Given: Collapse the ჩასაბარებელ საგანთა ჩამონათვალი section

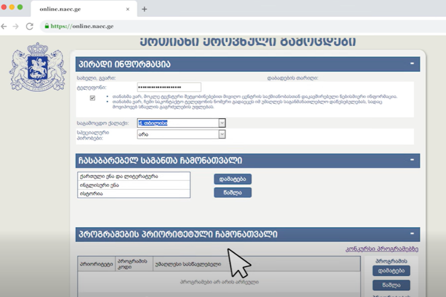Looking at the screenshot, I should click(x=412, y=161).
